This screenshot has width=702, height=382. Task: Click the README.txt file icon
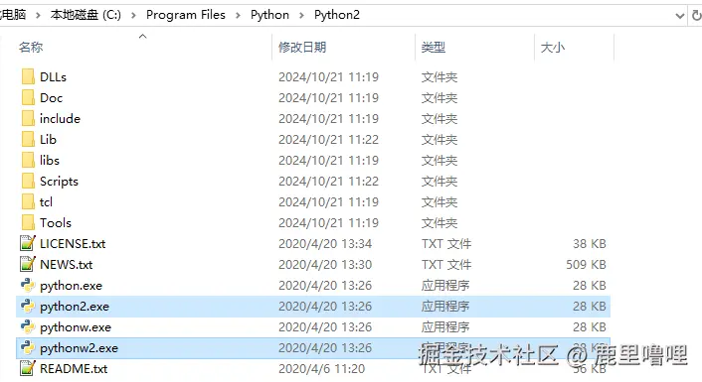pyautogui.click(x=28, y=368)
